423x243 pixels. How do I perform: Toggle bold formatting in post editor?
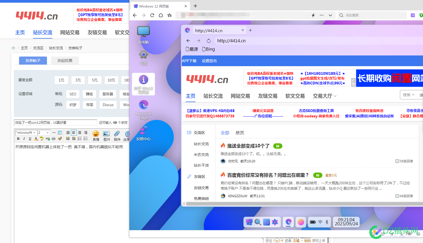pyautogui.click(x=18, y=139)
